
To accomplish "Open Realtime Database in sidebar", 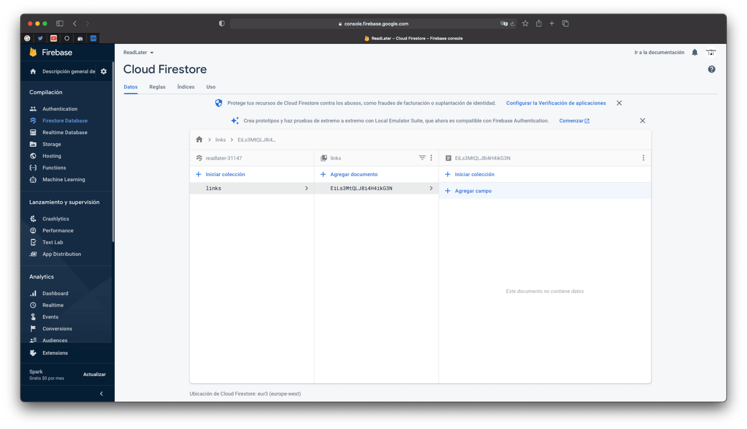I will [65, 133].
